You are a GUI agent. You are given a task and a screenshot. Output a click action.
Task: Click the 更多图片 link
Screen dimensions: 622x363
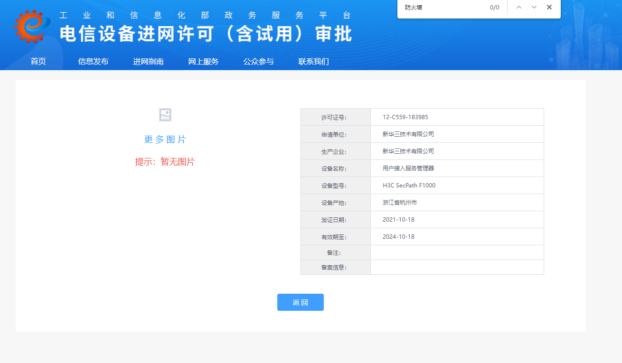[165, 140]
